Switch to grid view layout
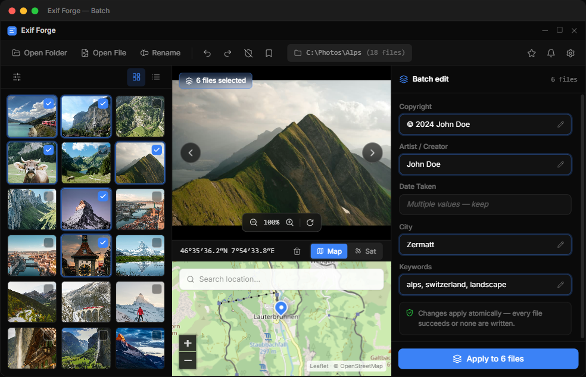 [136, 77]
